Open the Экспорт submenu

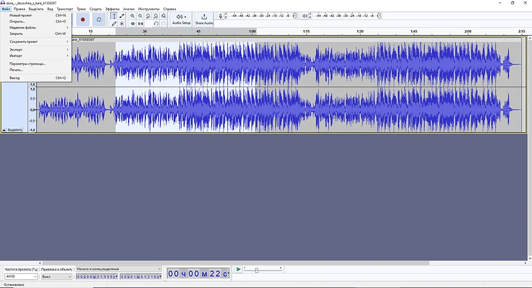16,49
